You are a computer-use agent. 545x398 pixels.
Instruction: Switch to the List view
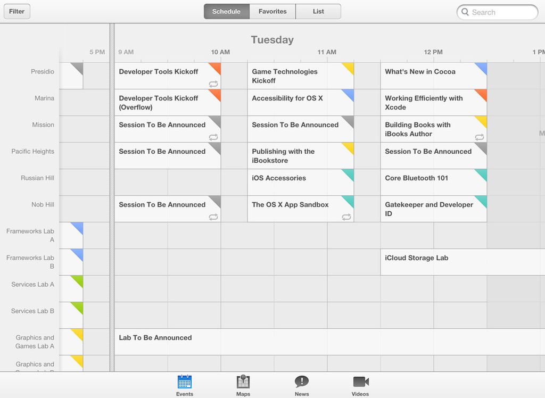tap(318, 12)
